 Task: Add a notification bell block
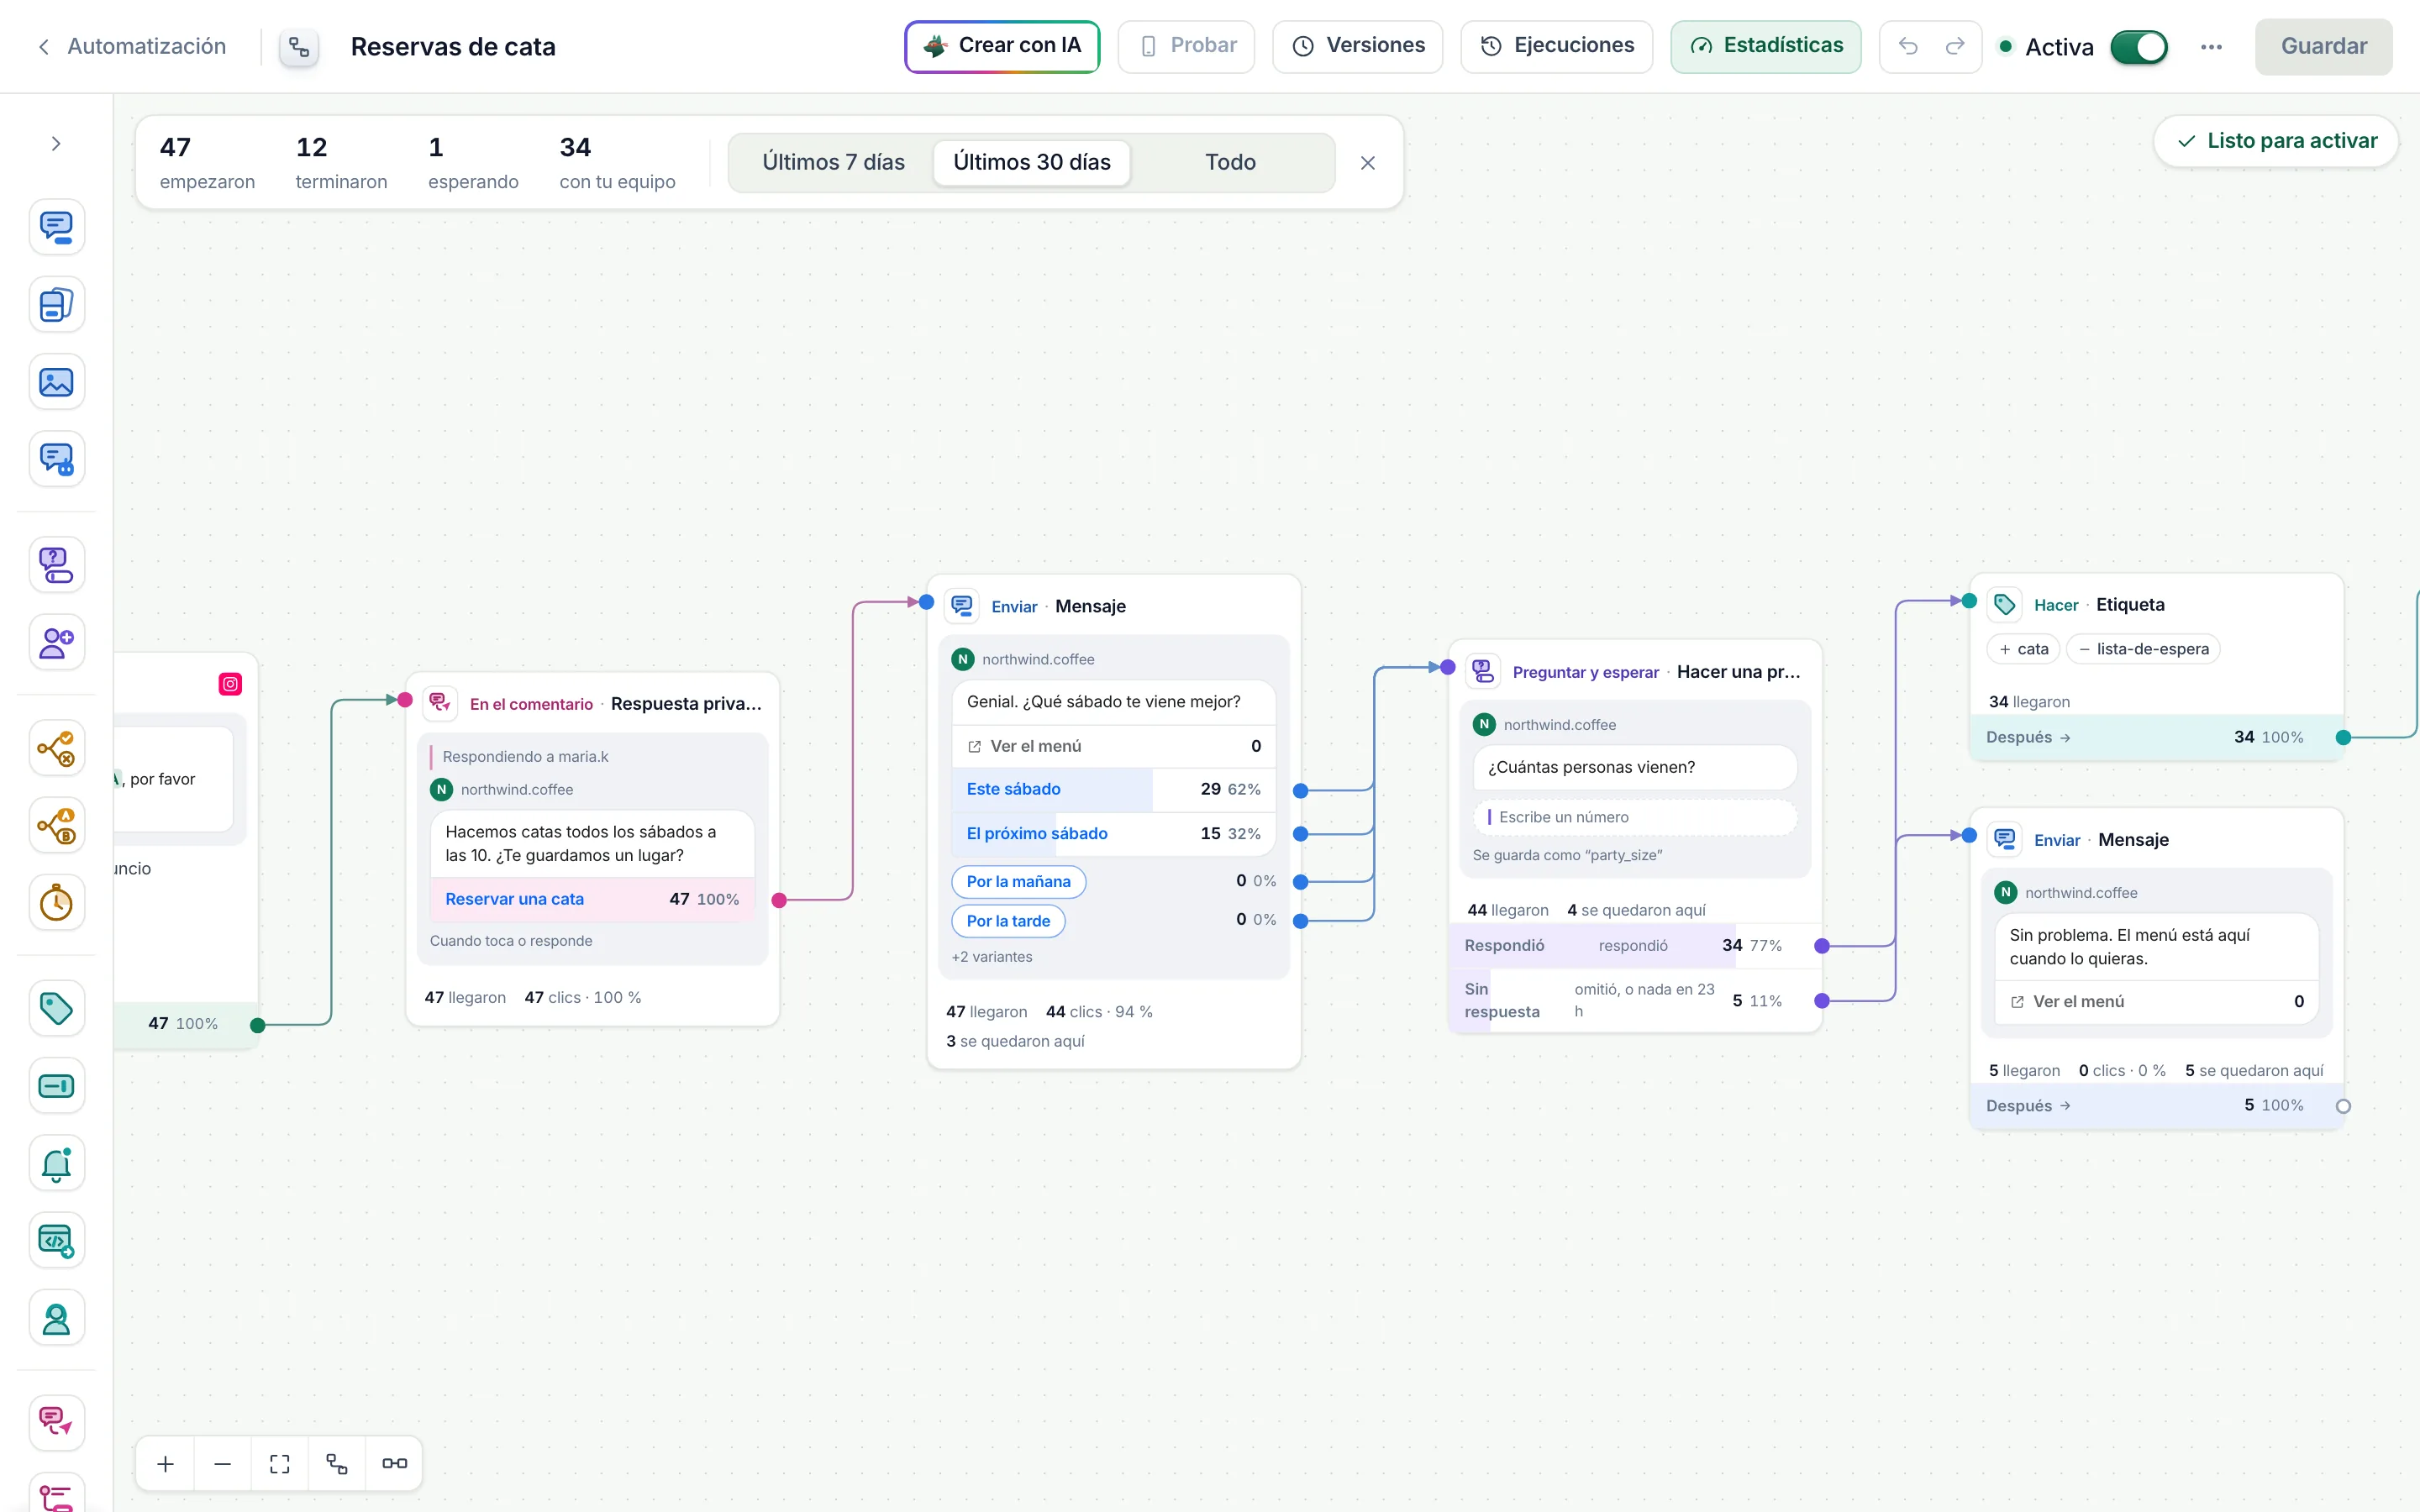[56, 1163]
